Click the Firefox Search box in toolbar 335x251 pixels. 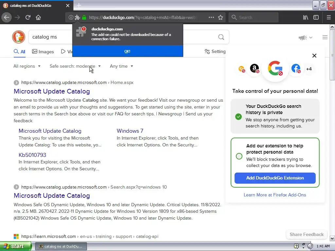[x=254, y=18]
